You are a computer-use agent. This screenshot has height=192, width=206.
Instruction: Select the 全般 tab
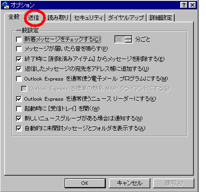pyautogui.click(x=14, y=17)
